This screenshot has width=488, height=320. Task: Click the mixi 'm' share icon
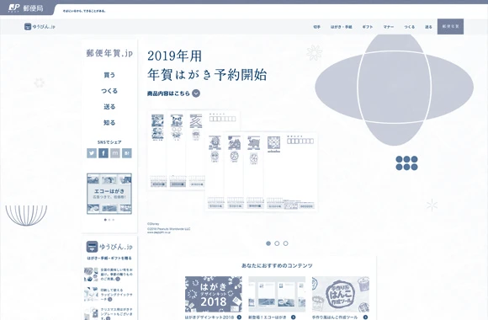pos(114,153)
